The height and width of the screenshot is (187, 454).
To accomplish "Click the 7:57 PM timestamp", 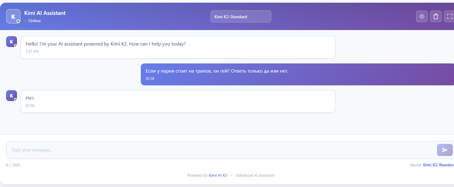I will point(32,52).
